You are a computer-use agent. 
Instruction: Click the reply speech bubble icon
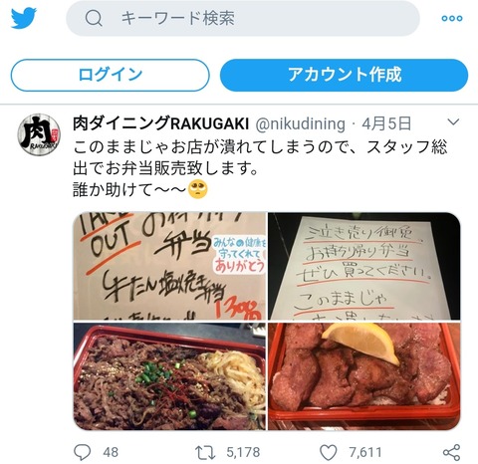(x=82, y=452)
